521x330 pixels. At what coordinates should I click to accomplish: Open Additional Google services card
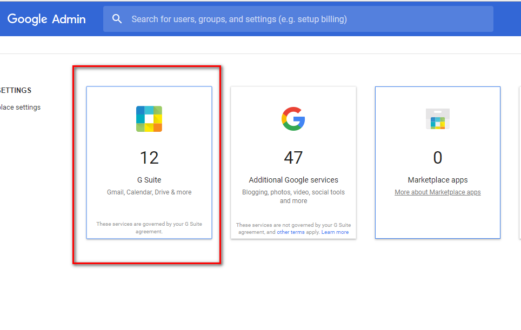coord(293,163)
